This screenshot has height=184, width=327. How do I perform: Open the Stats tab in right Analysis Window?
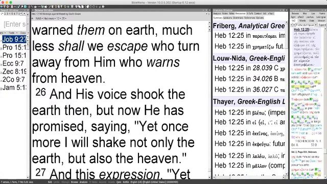(312, 20)
